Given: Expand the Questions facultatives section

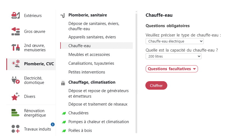Looking at the screenshot, I should (x=172, y=69).
